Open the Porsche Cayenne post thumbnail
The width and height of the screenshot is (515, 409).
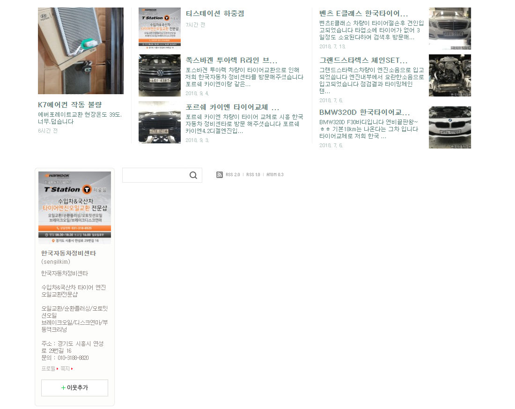coord(160,122)
